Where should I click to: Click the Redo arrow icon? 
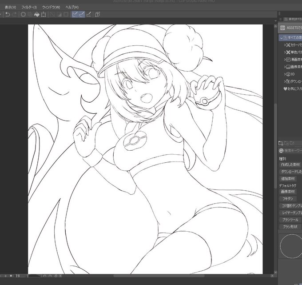click(x=15, y=15)
